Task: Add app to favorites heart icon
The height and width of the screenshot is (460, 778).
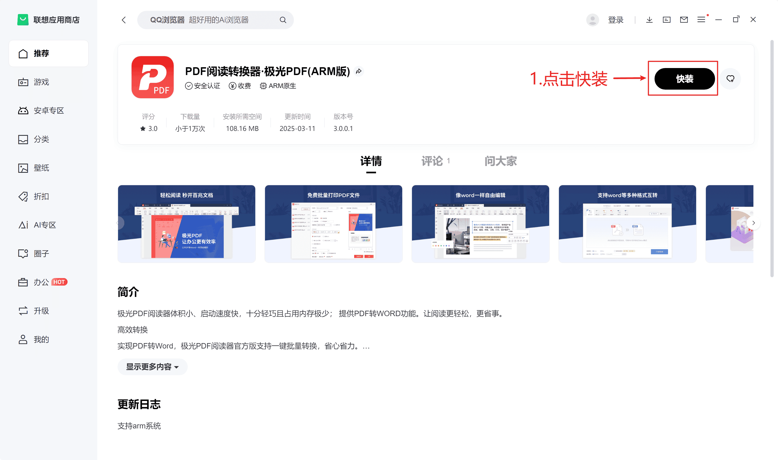Action: pos(730,79)
